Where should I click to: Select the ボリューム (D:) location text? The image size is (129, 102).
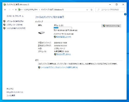(59, 25)
